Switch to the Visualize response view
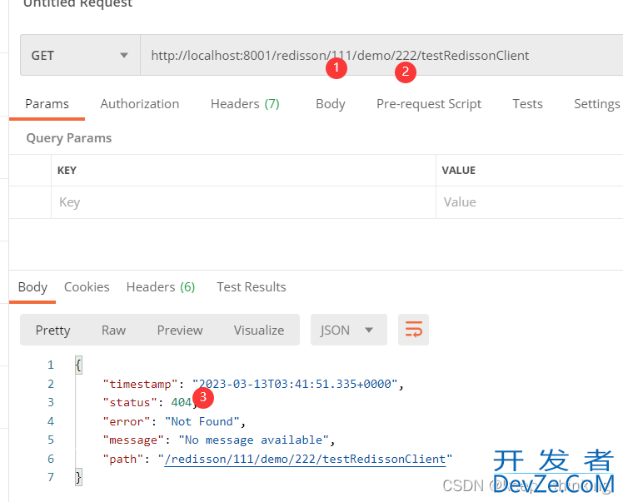This screenshot has height=502, width=623. 259,330
